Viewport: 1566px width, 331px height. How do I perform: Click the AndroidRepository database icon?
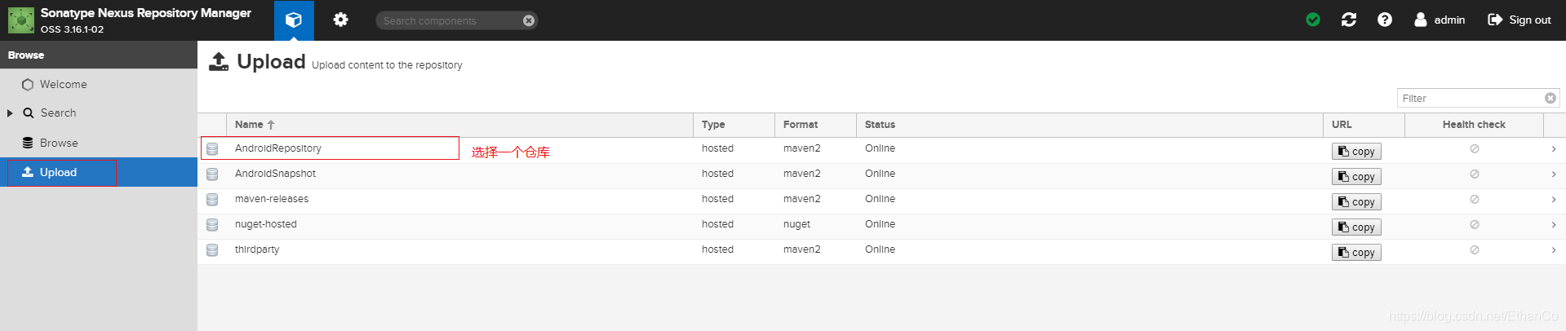tap(212, 149)
